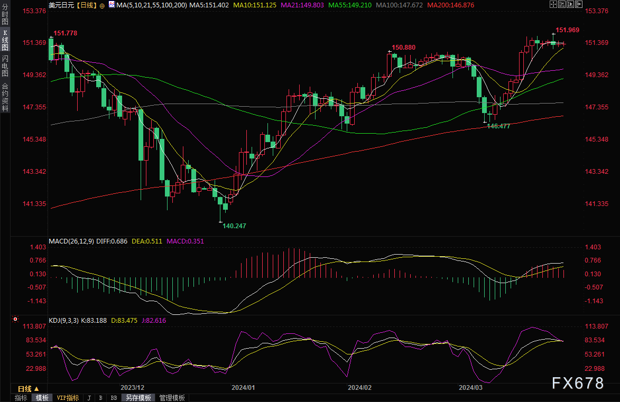
Task: Click the 140.247 low price label
Action: (x=234, y=226)
